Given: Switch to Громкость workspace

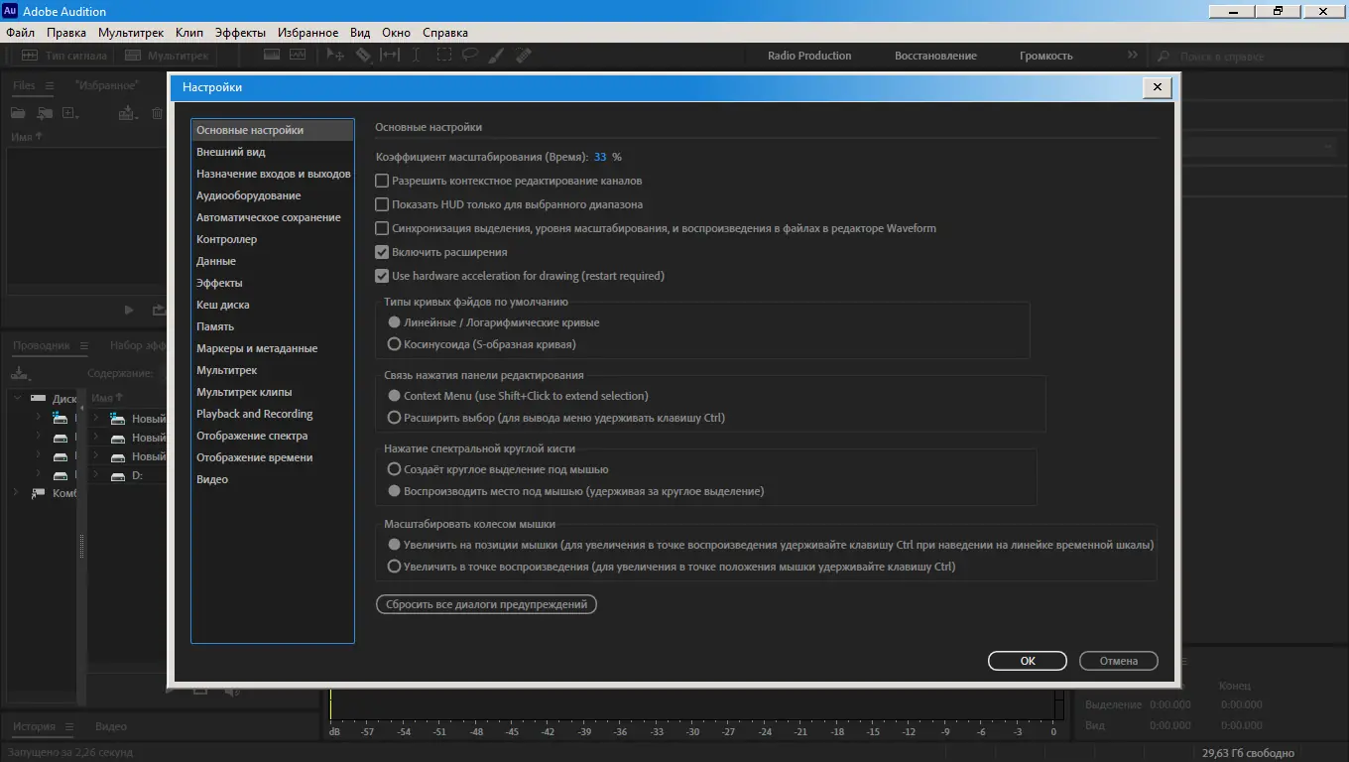Looking at the screenshot, I should (1046, 56).
